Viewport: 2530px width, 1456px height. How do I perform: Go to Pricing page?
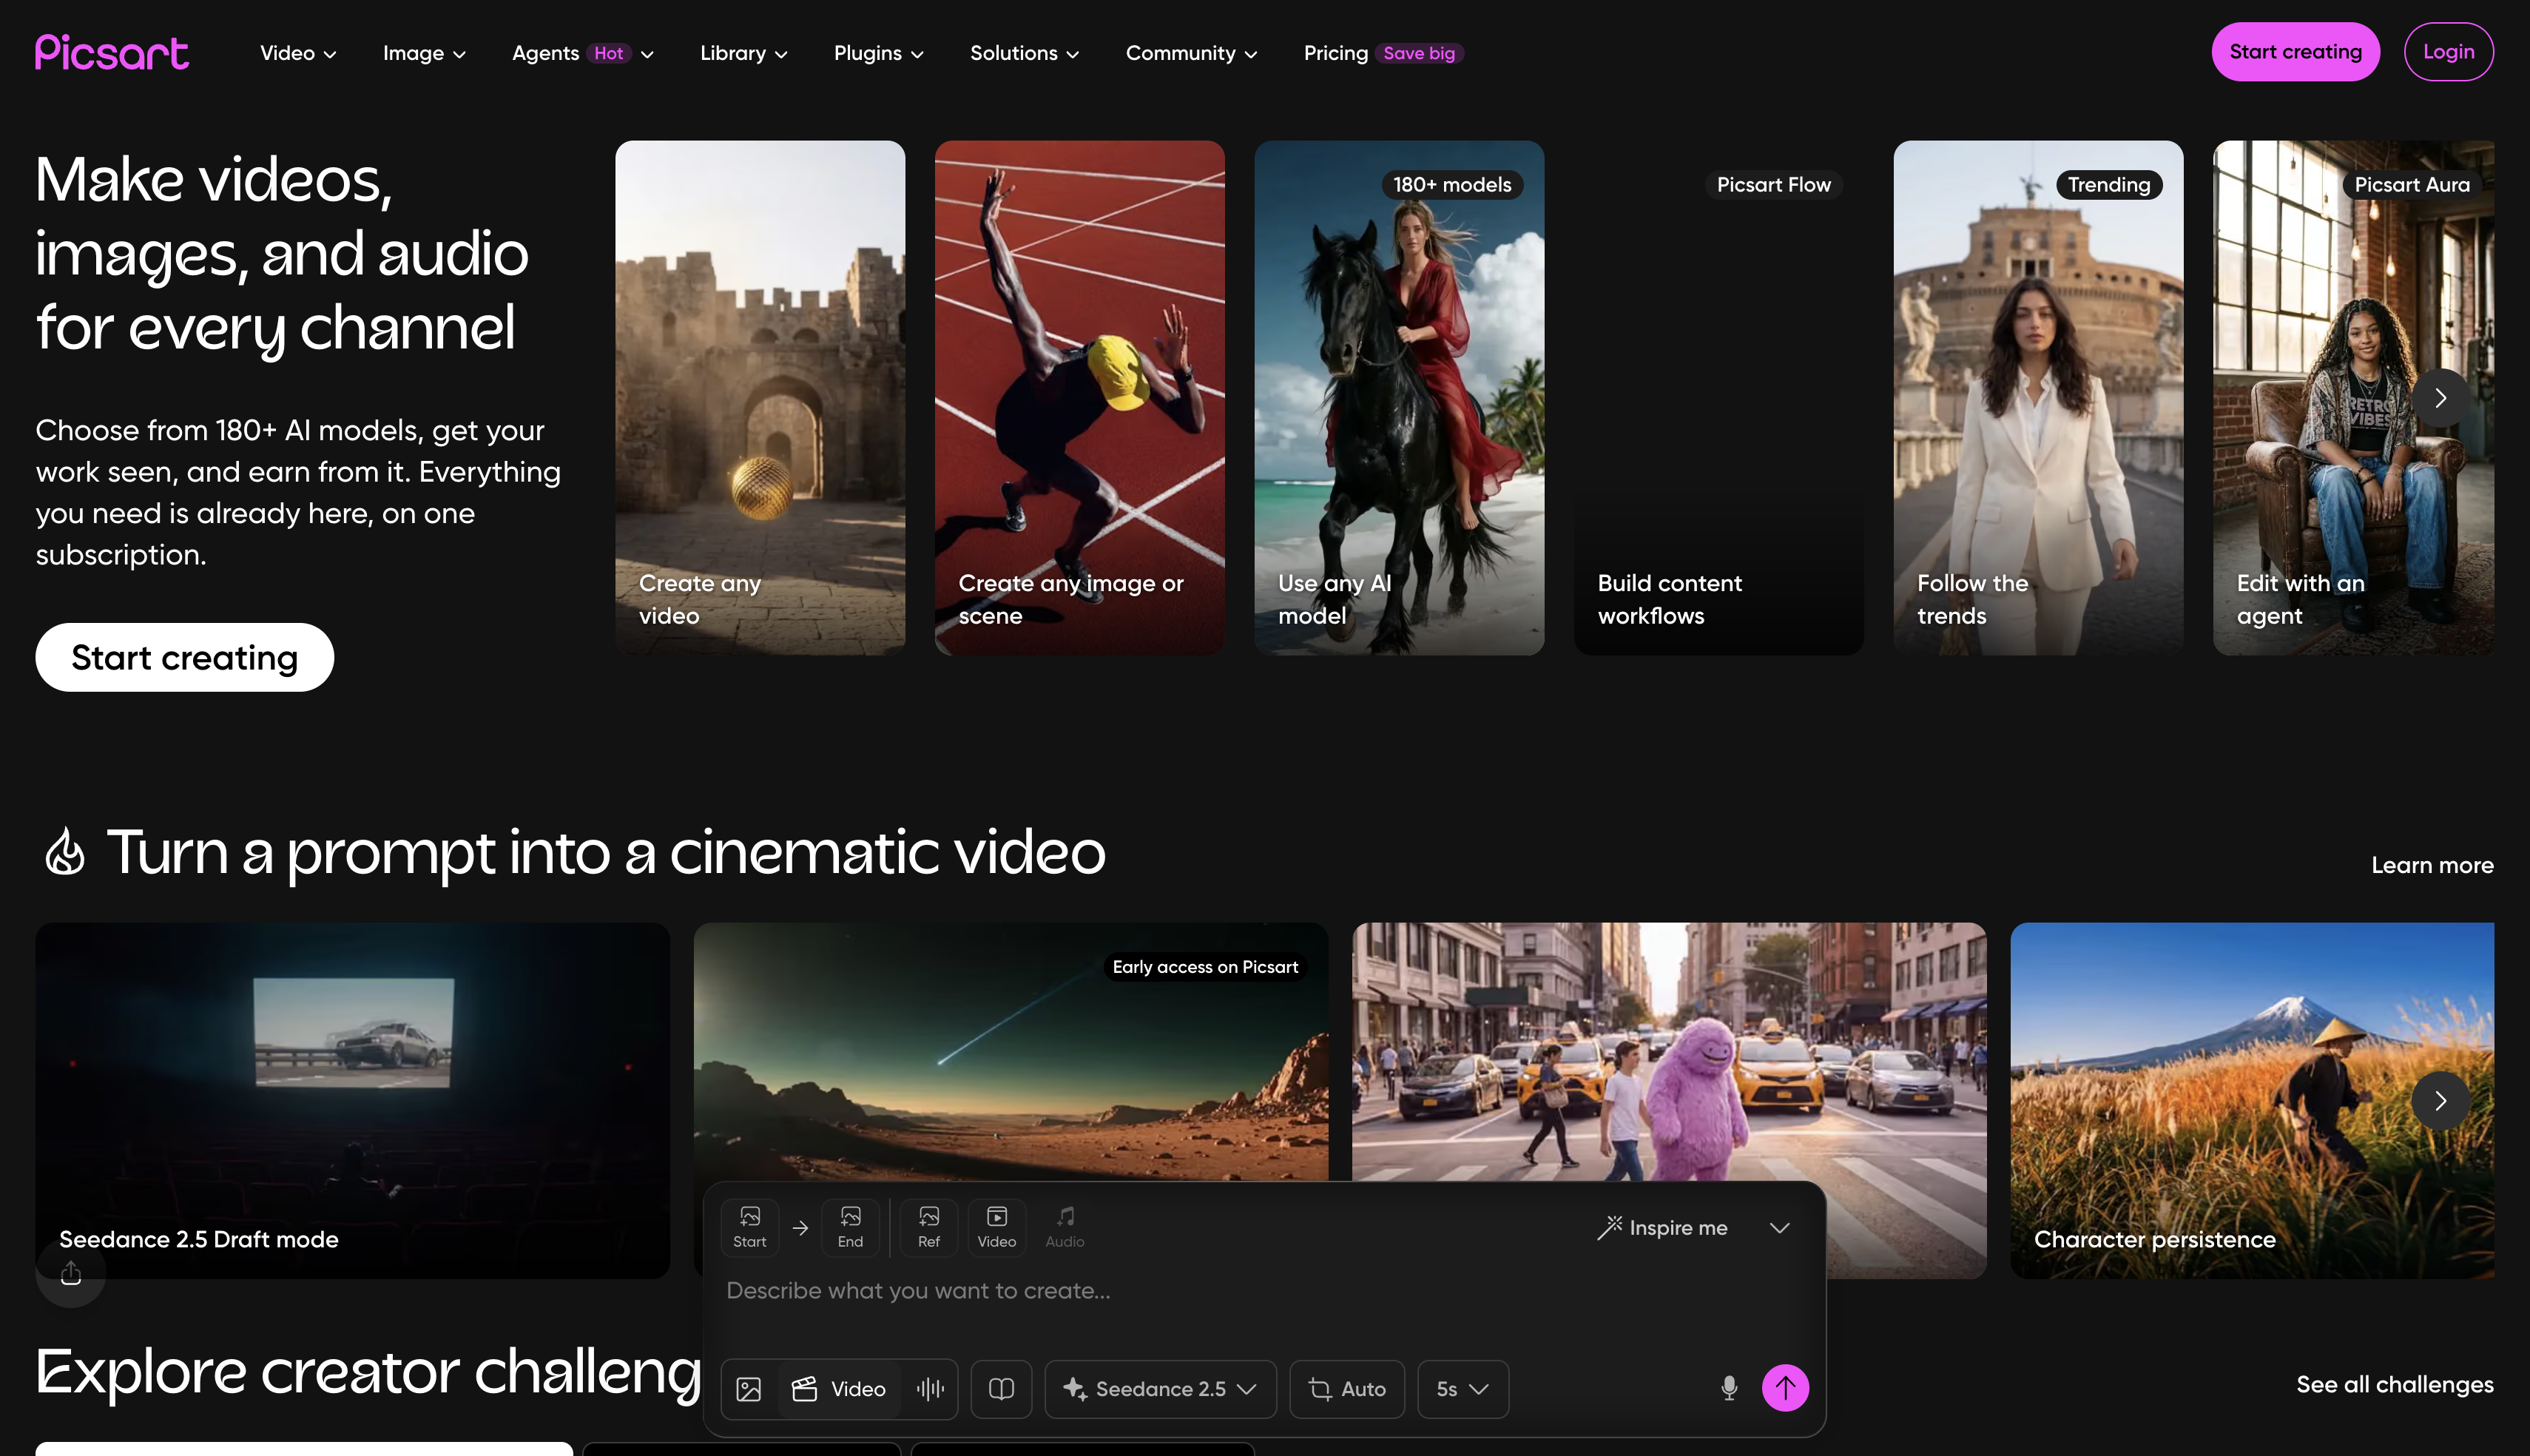[x=1383, y=53]
